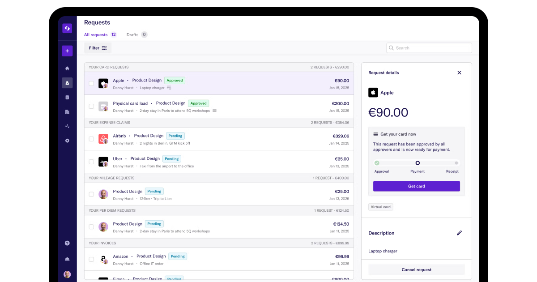Click the Get card button

click(417, 186)
